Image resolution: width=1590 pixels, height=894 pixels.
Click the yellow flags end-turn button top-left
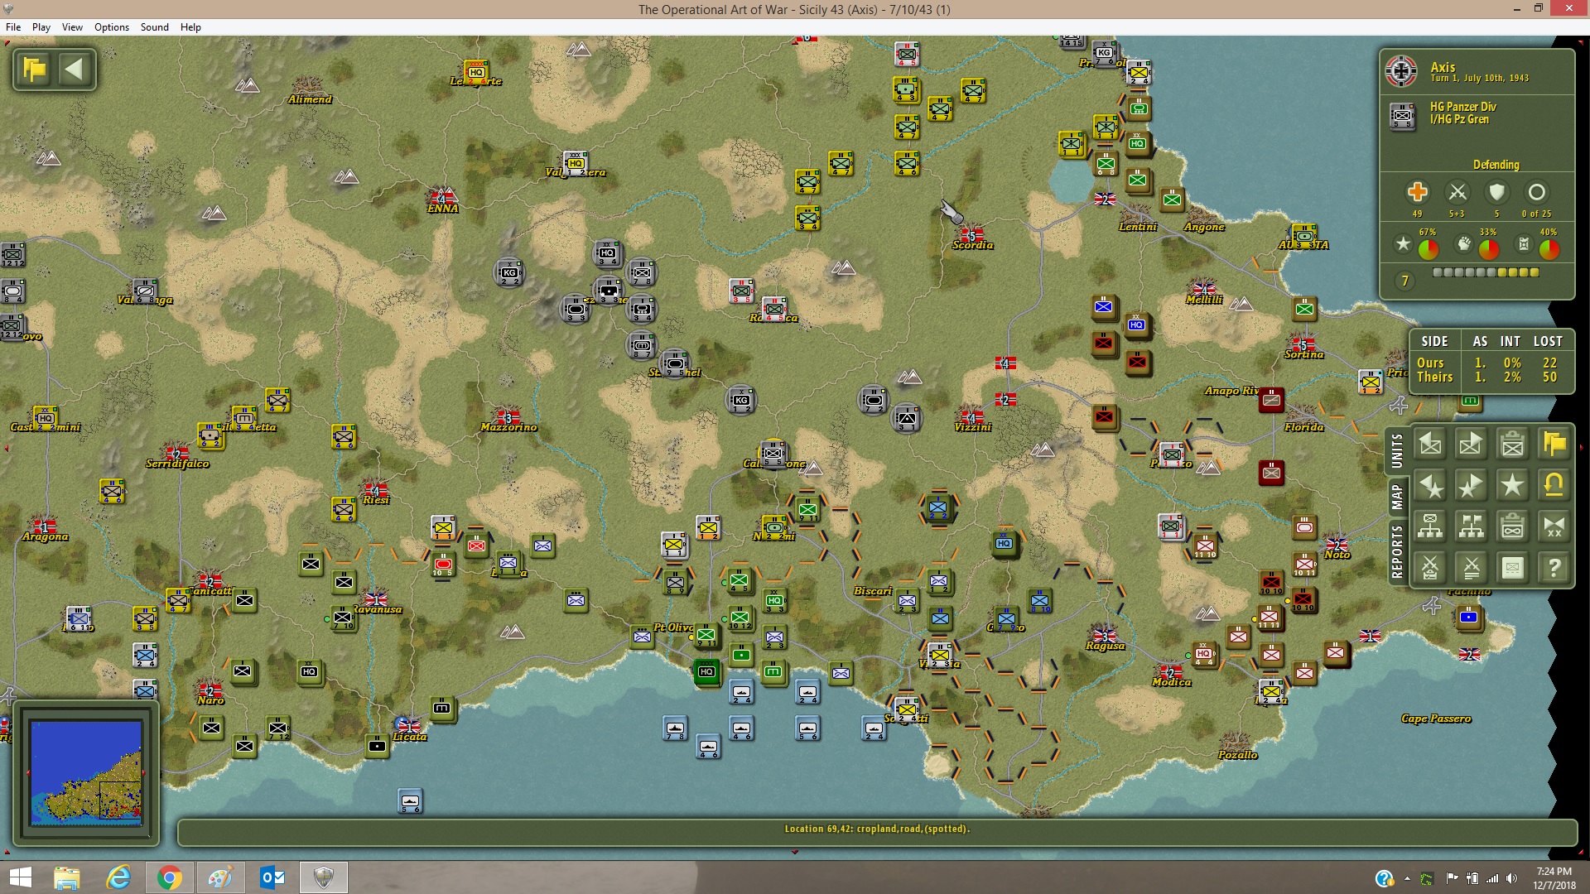coord(35,69)
